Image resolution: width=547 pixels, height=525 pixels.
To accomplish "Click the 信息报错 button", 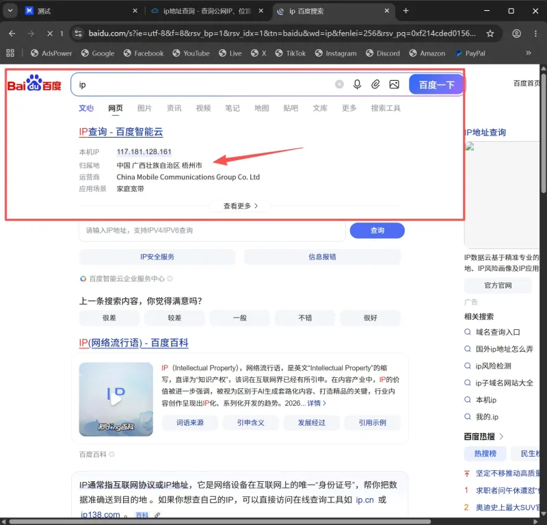I will pyautogui.click(x=322, y=257).
